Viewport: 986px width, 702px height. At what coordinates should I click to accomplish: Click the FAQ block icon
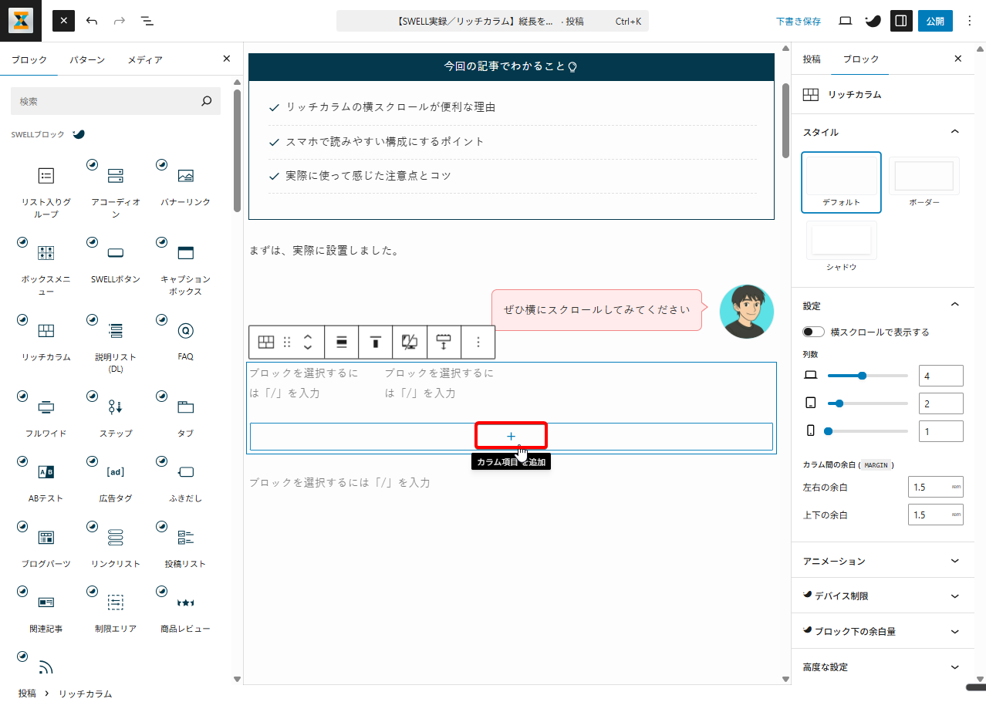(185, 331)
